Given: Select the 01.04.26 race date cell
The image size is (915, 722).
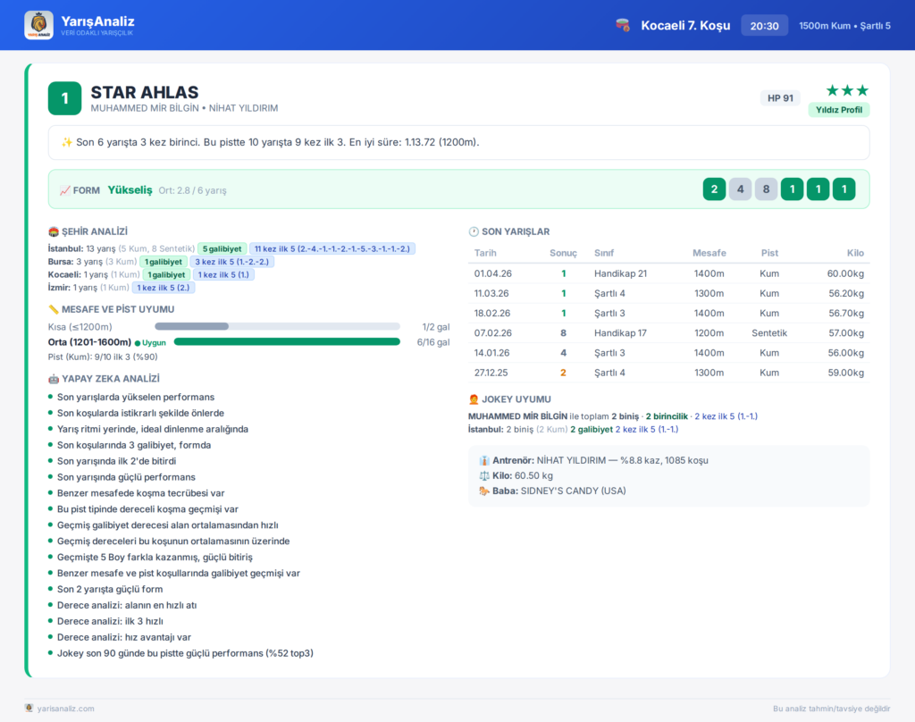Looking at the screenshot, I should pos(492,273).
